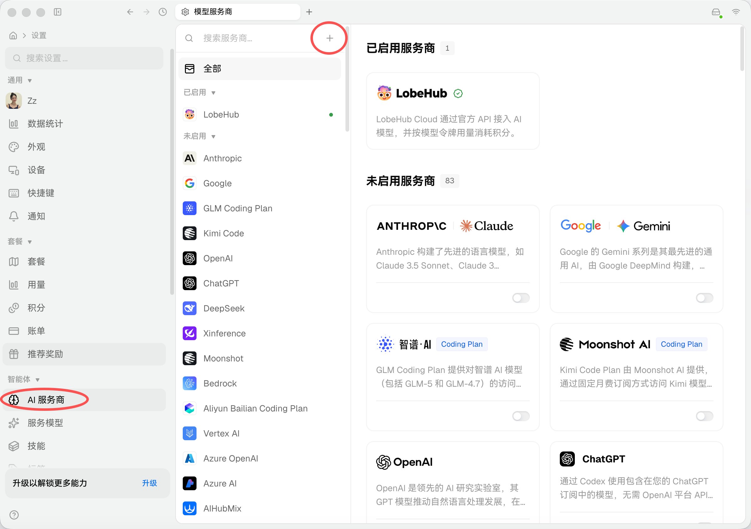The image size is (751, 529).
Task: Open the history clock icon
Action: 163,12
